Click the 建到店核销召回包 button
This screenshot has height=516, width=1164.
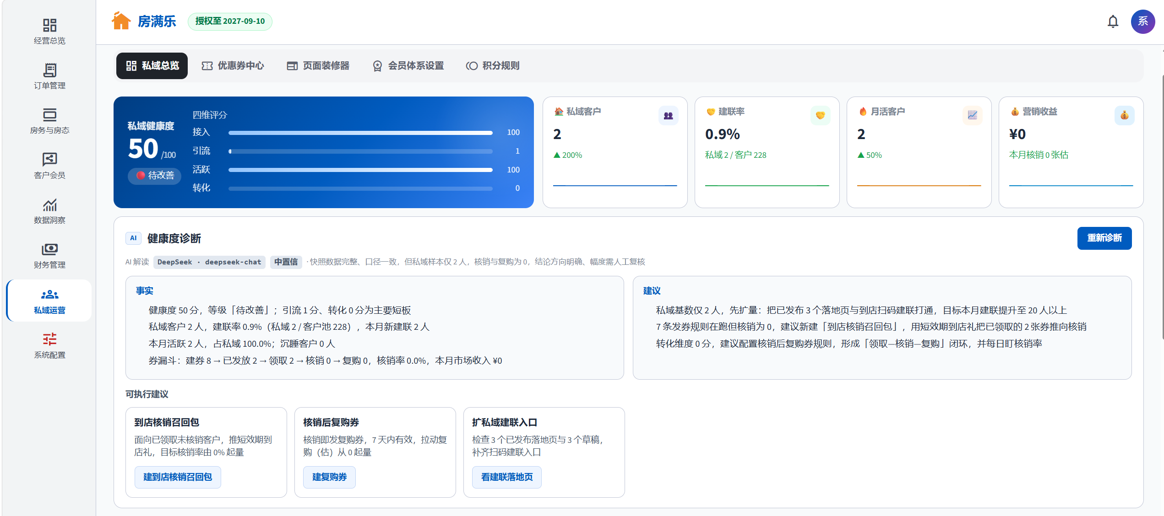178,477
